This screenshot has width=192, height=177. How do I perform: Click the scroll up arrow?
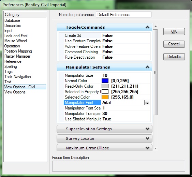tap(156, 26)
